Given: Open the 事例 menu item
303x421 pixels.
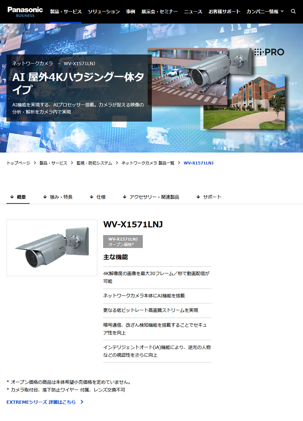Looking at the screenshot, I should 130,11.
